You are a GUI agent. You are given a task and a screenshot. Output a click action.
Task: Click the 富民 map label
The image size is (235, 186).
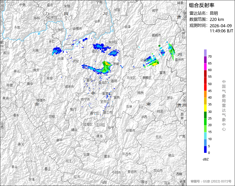click(89, 80)
